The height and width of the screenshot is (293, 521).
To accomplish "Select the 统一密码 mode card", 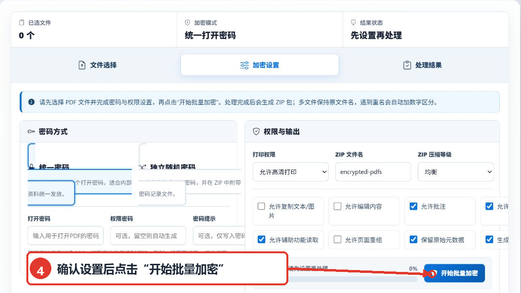I will tap(80, 175).
